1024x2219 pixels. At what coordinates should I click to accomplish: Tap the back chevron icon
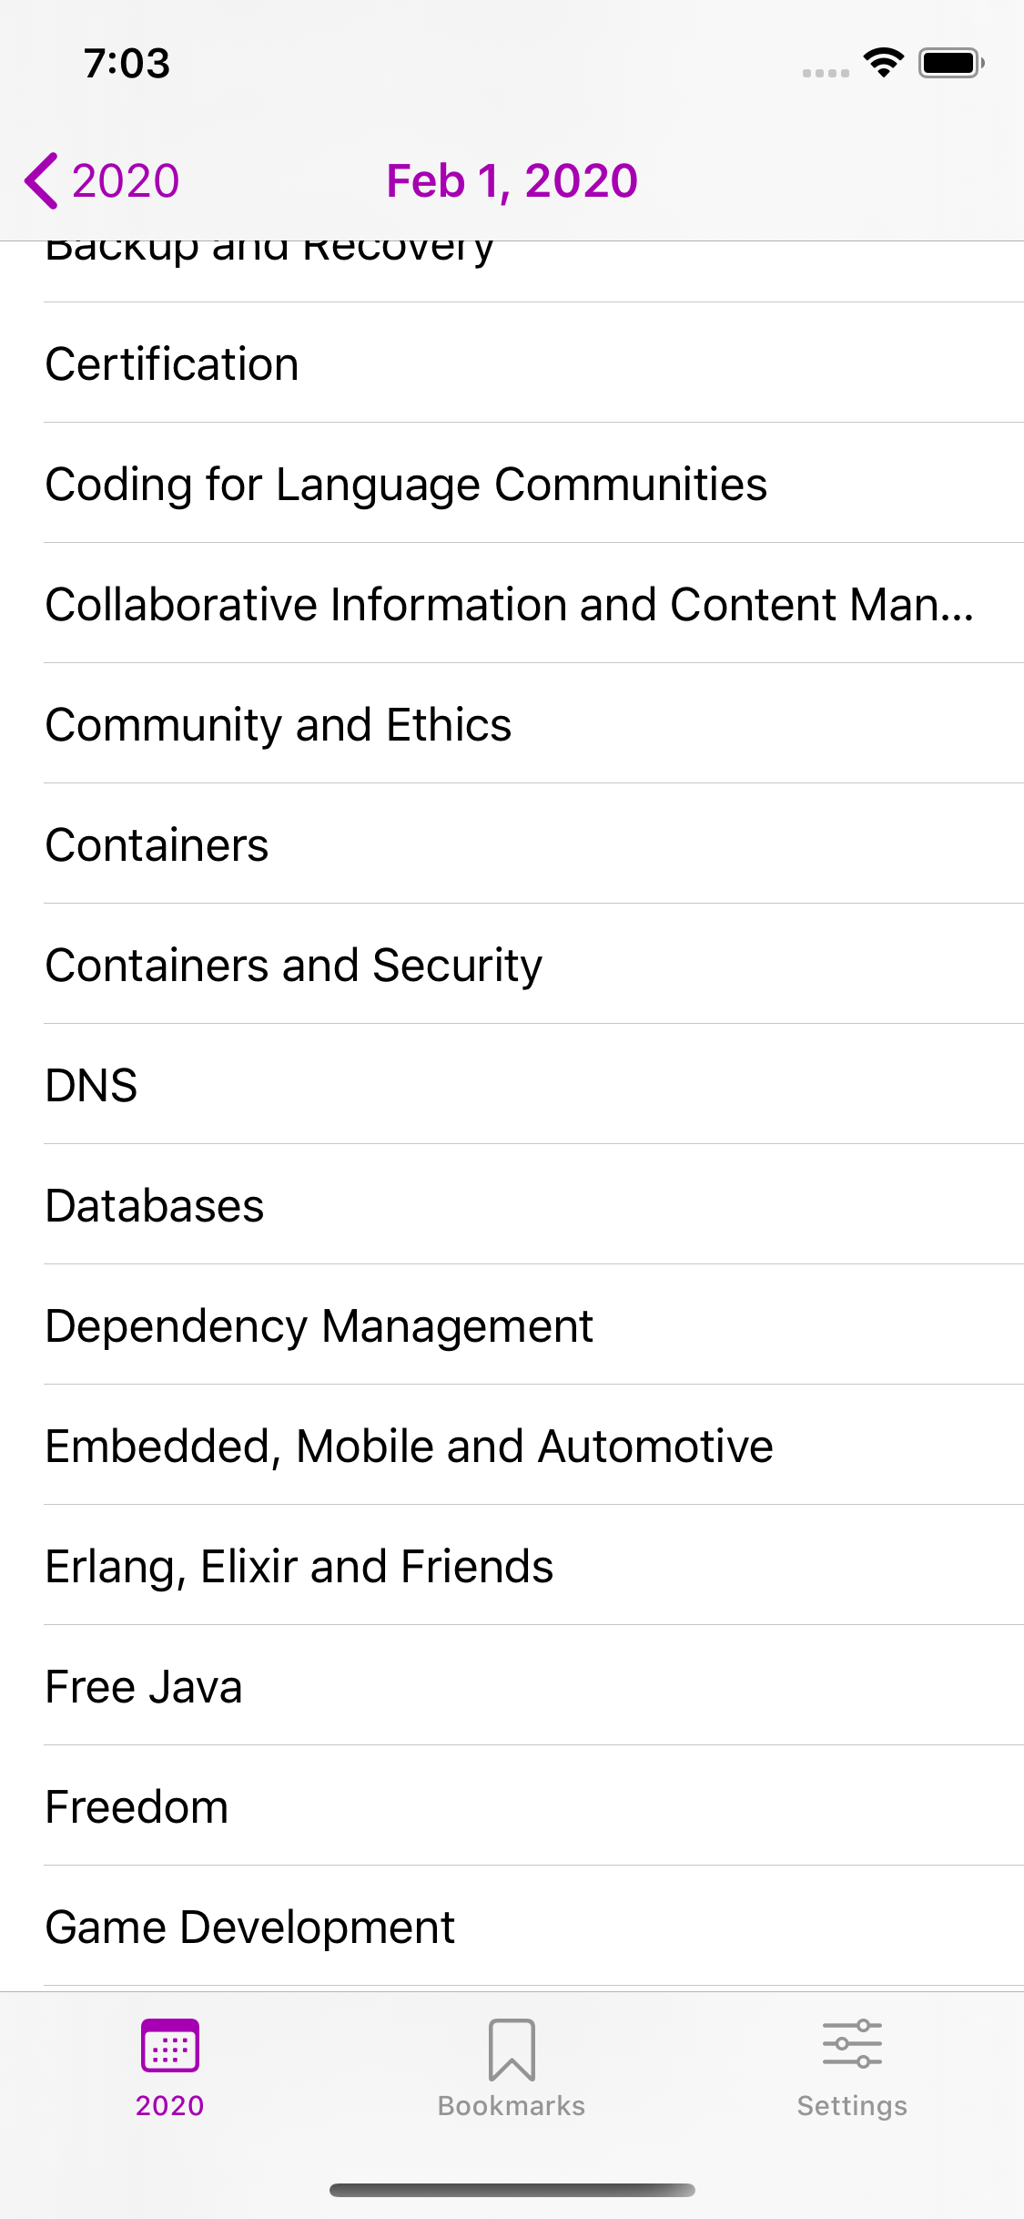coord(41,180)
